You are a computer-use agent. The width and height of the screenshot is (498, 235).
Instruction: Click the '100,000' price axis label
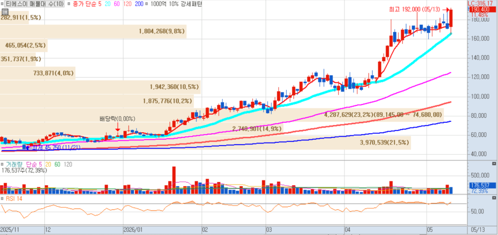point(479,96)
